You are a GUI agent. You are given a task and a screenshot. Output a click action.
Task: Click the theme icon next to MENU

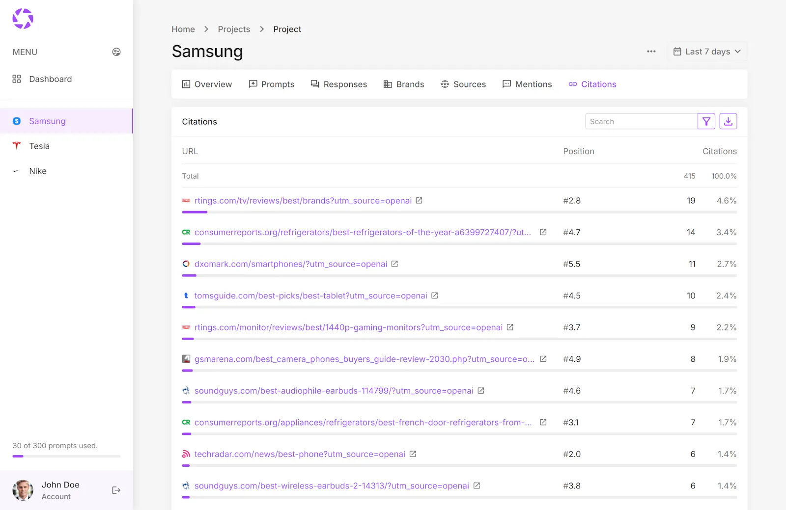(x=116, y=52)
